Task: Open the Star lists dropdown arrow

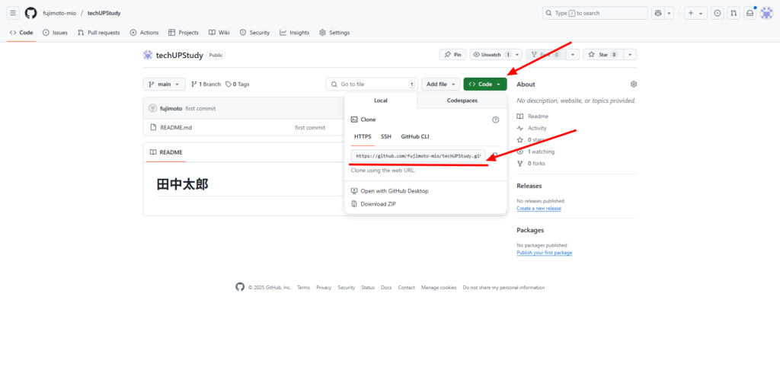Action: (x=631, y=55)
